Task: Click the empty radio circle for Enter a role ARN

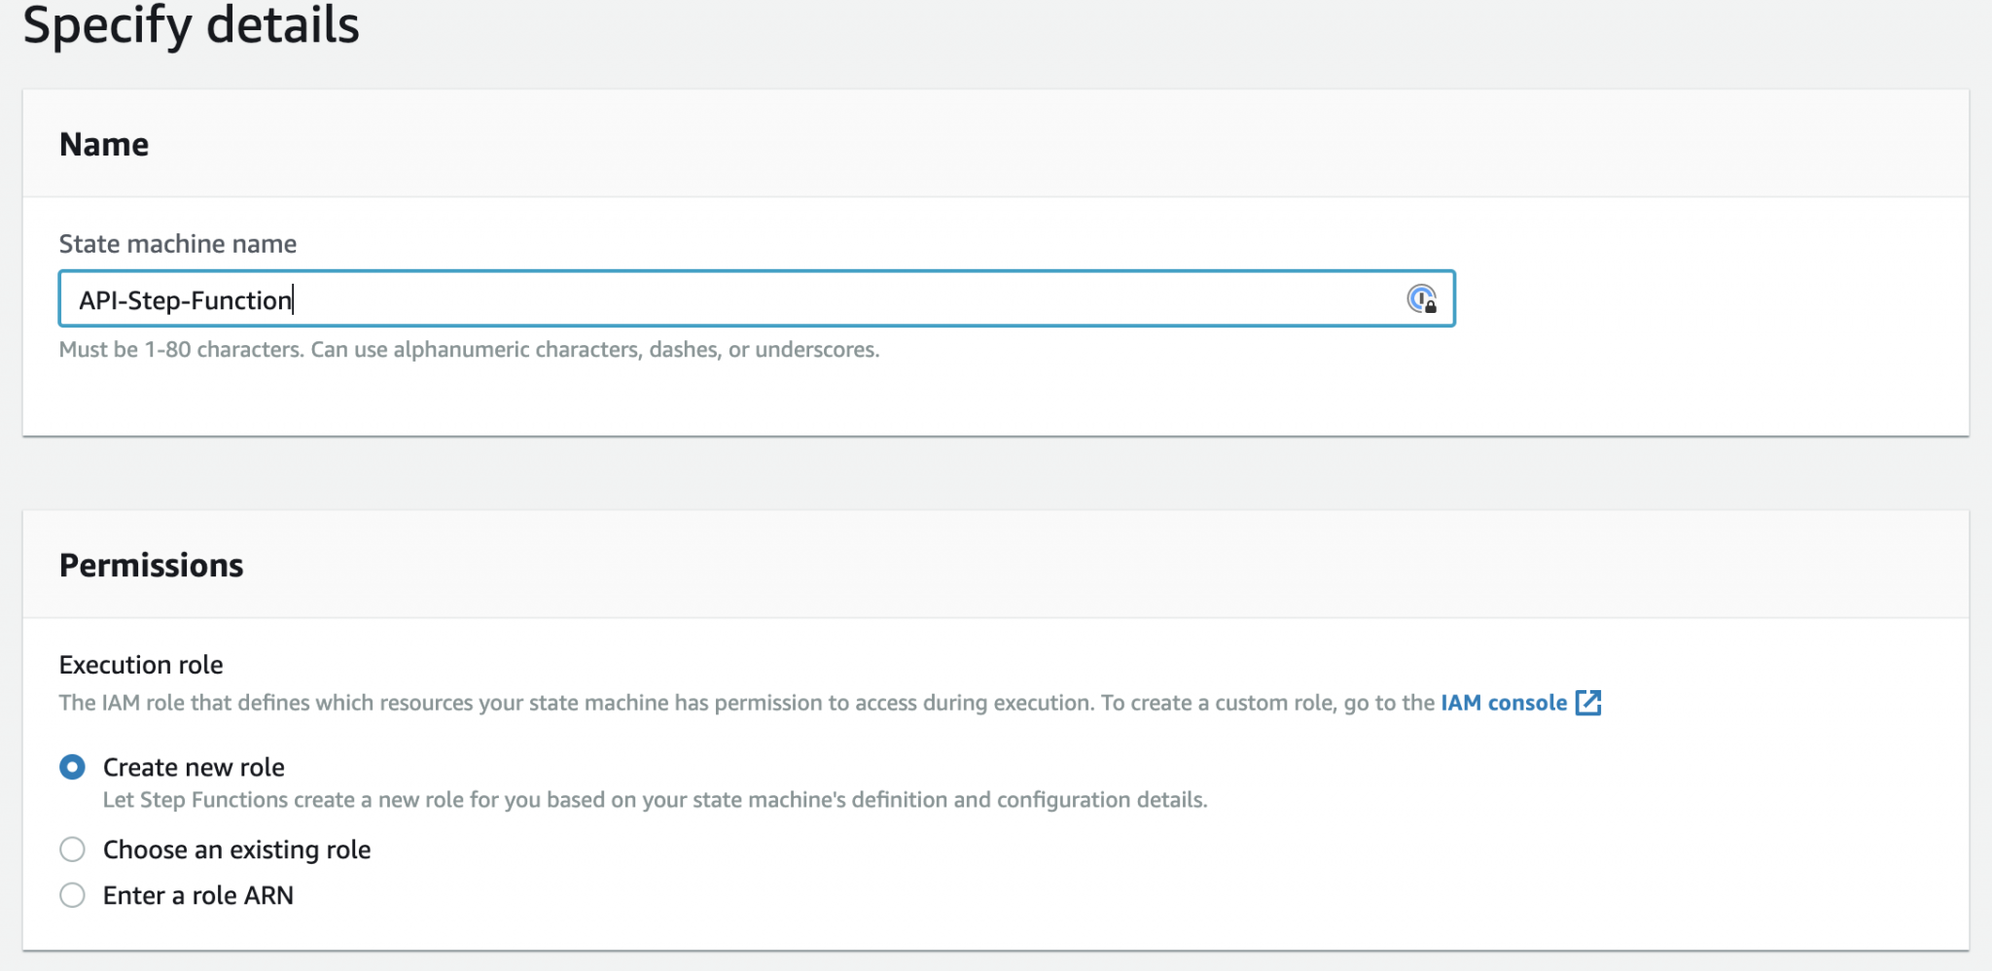Action: (71, 895)
